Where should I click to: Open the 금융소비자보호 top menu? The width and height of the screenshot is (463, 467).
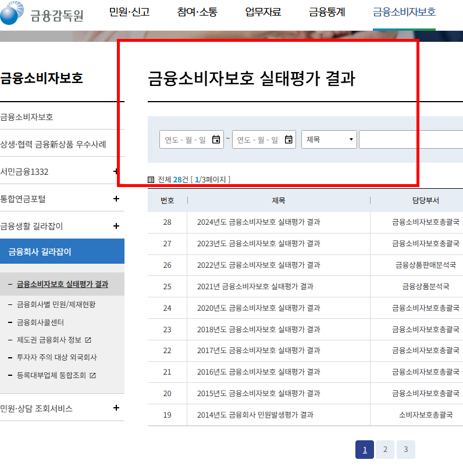click(x=404, y=12)
